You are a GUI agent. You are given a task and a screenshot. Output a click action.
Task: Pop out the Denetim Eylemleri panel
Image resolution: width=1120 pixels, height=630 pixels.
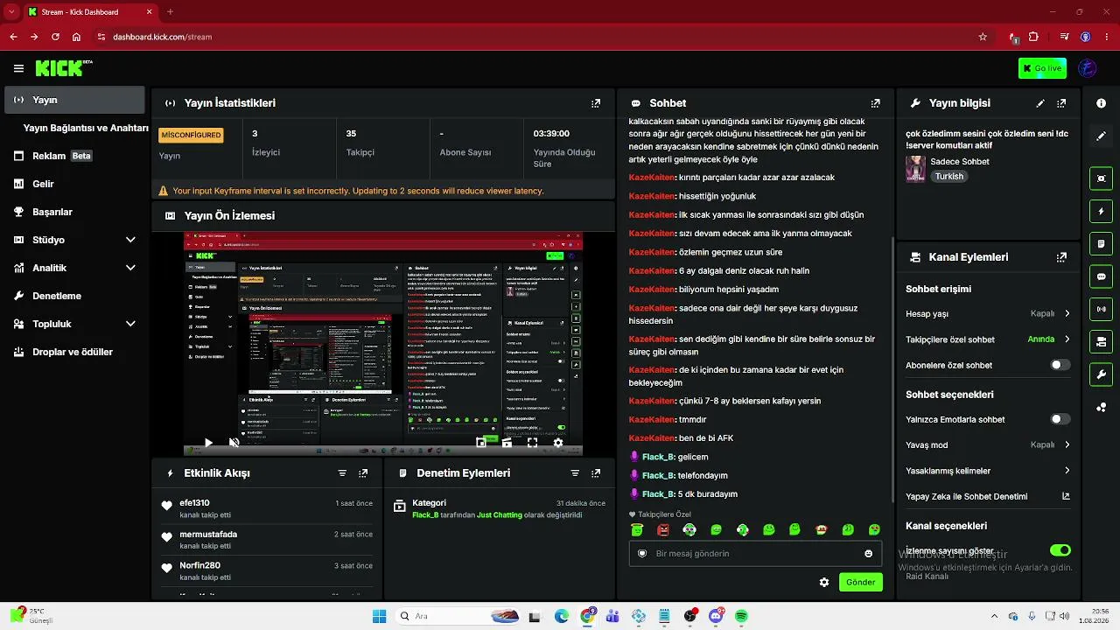point(596,473)
